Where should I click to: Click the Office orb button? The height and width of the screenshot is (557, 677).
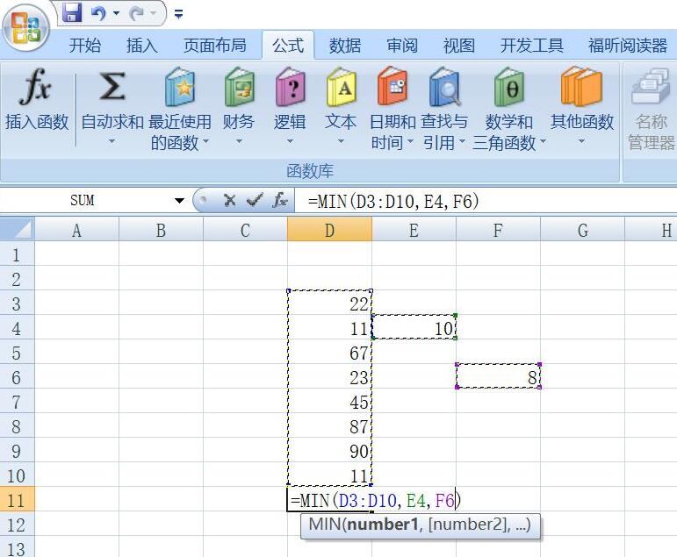pyautogui.click(x=26, y=28)
